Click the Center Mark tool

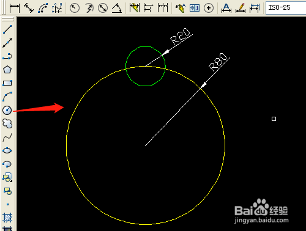point(209,8)
